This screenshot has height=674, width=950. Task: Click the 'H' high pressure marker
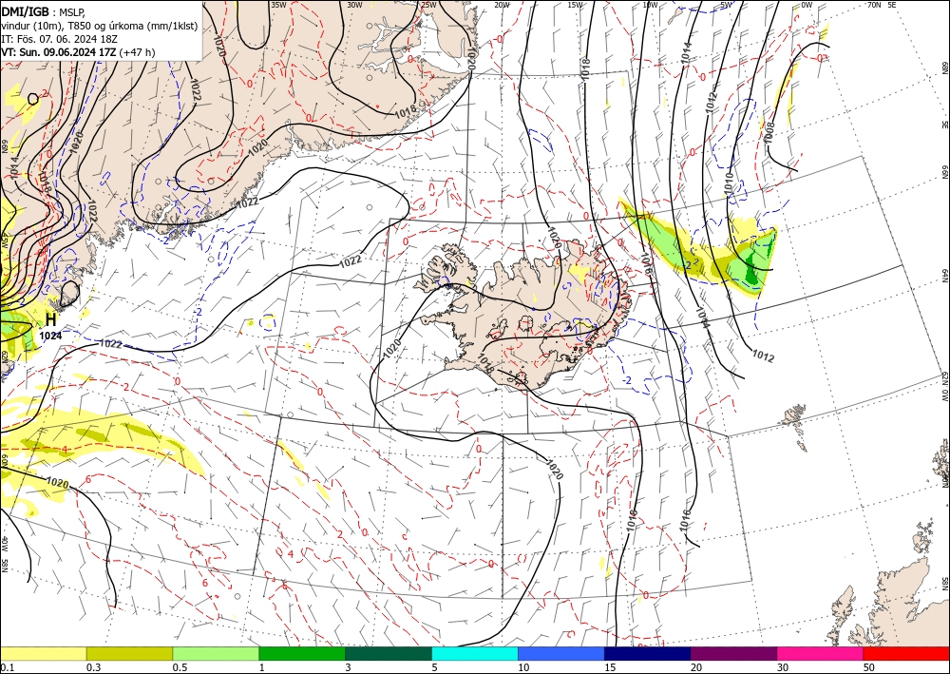coord(51,320)
